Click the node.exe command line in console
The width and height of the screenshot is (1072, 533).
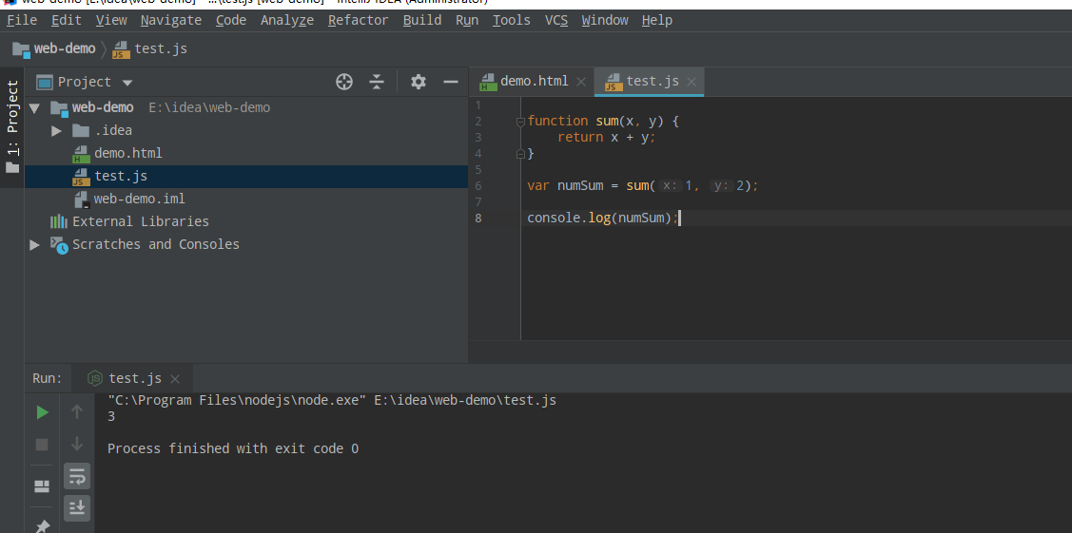332,401
